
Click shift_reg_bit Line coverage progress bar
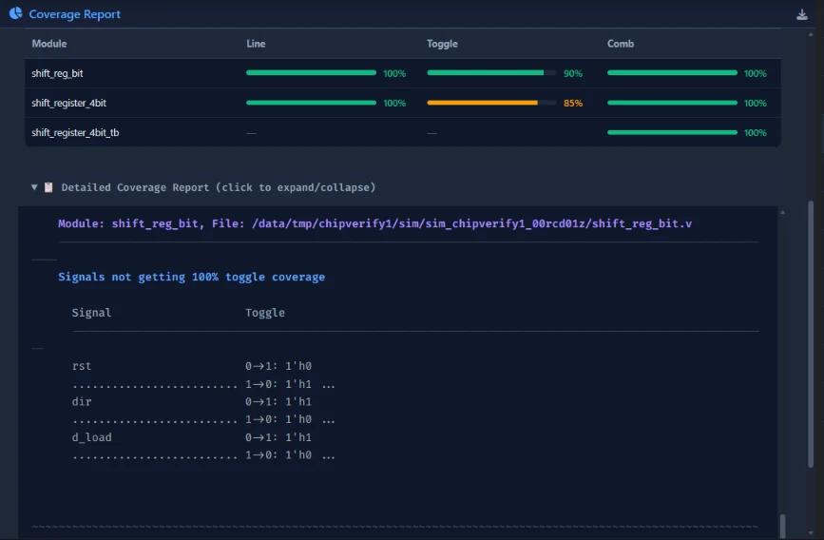click(x=311, y=72)
